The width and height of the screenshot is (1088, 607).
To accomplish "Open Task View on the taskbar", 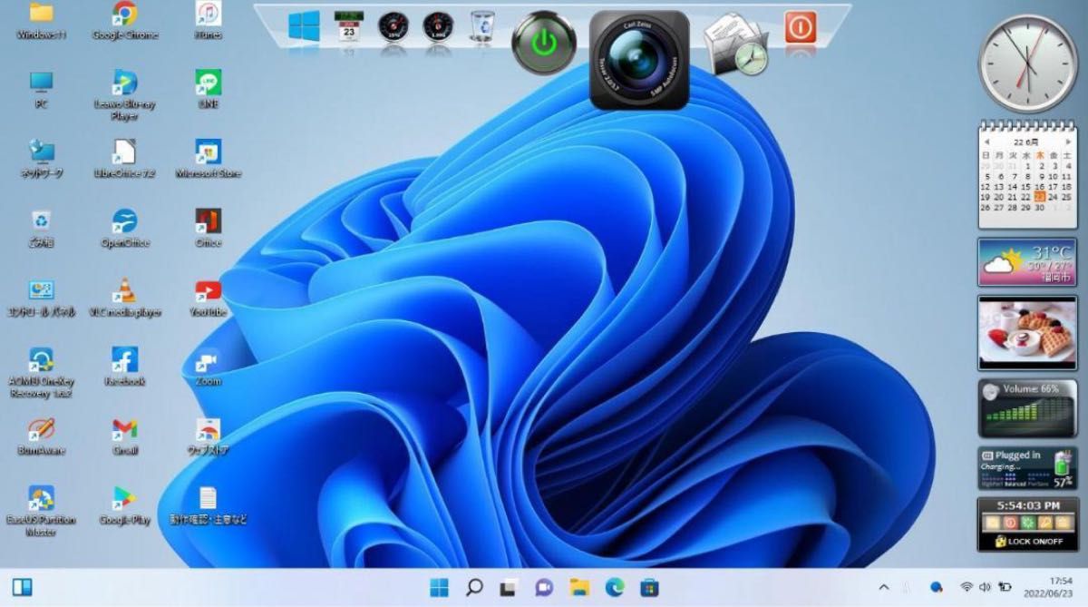I will pos(509,588).
